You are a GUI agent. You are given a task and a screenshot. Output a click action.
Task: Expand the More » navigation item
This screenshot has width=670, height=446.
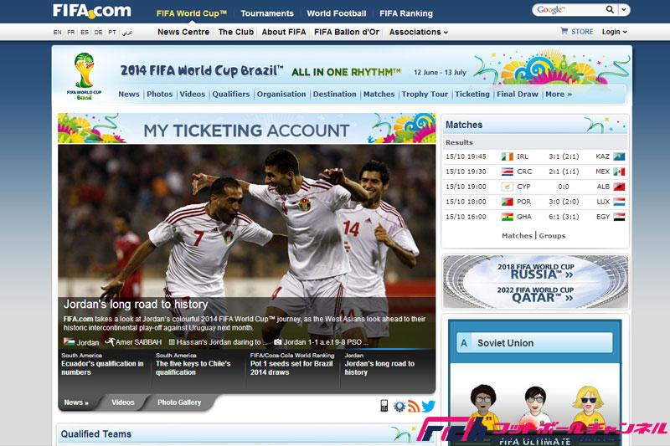coord(559,95)
